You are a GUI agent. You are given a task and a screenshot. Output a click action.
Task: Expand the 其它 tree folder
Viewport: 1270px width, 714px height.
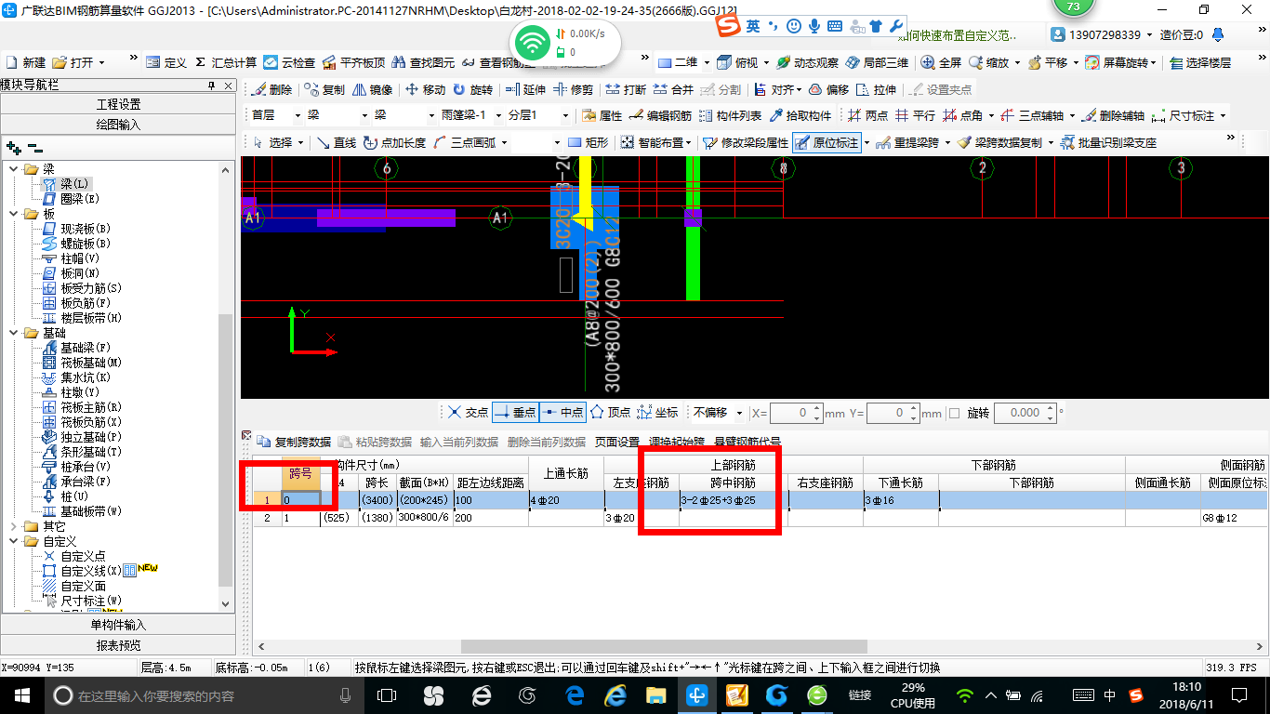pyautogui.click(x=13, y=526)
